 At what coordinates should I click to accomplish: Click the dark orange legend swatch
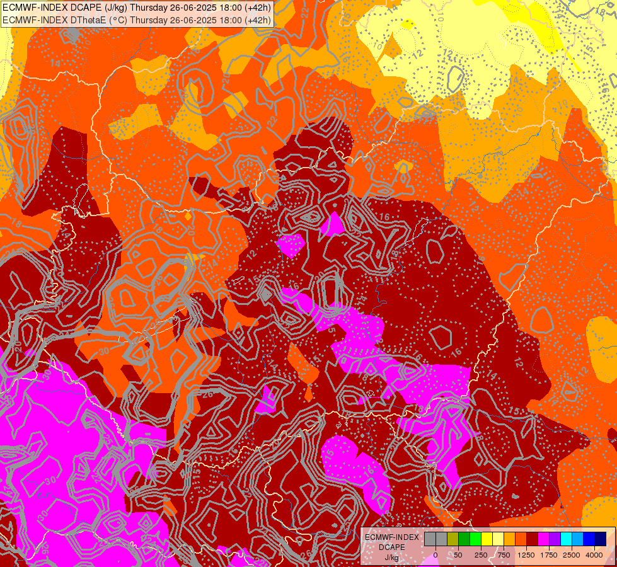521,539
